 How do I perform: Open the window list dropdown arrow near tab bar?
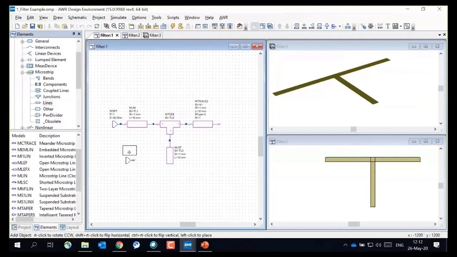tap(440, 35)
